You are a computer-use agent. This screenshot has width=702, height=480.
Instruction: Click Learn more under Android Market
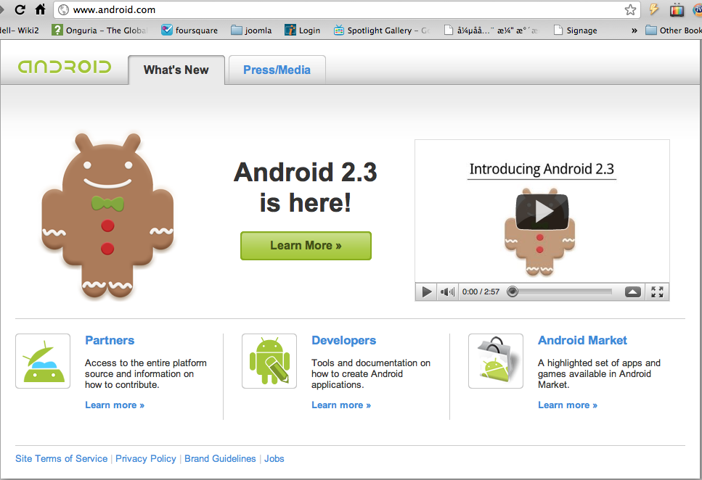[x=568, y=405]
